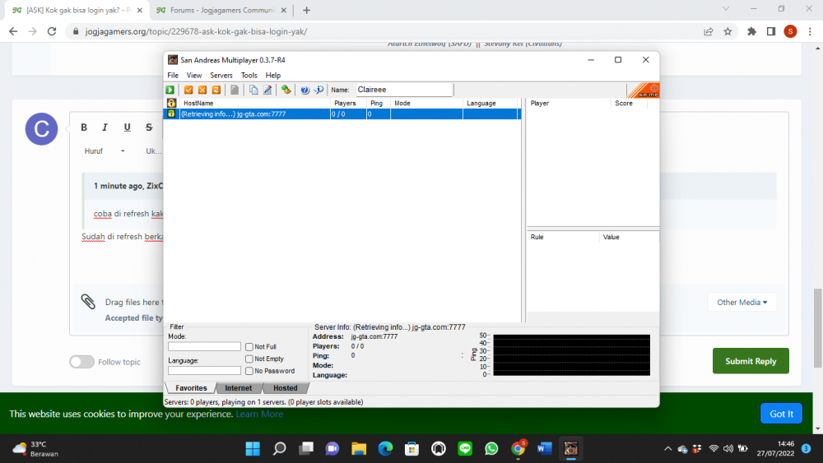Sort by the Players column header

[x=348, y=104]
